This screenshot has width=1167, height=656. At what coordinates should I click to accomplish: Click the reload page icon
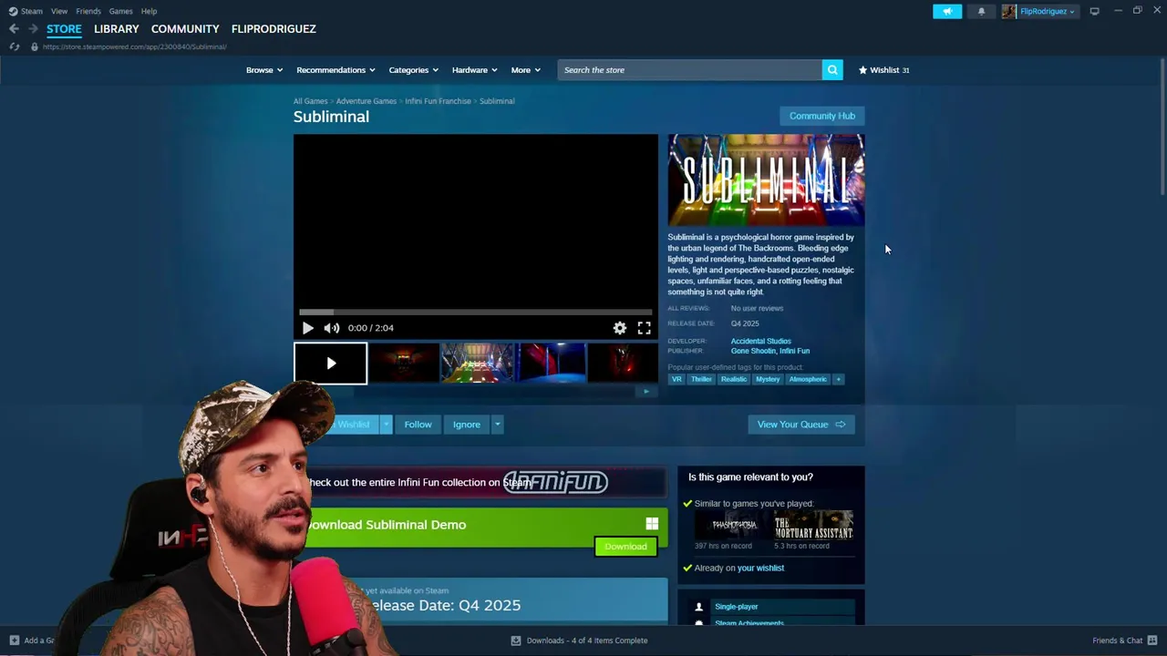click(x=14, y=46)
